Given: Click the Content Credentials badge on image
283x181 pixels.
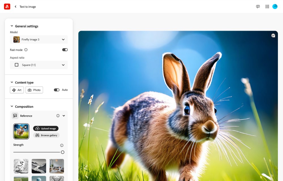Looking at the screenshot, I should point(273,36).
